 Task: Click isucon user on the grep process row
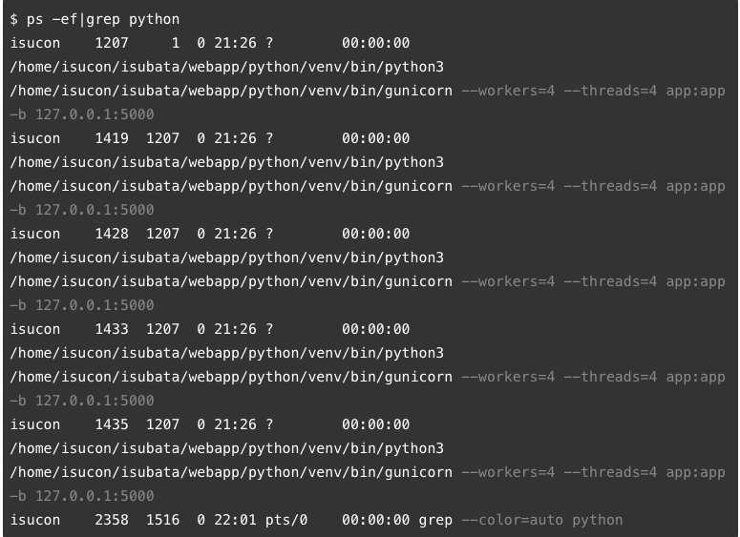(34, 520)
